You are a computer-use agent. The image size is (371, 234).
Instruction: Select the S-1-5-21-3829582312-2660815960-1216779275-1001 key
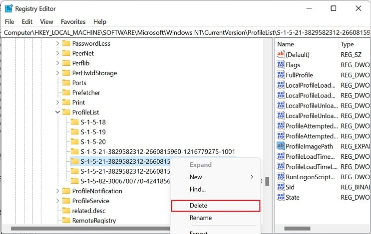click(x=158, y=152)
